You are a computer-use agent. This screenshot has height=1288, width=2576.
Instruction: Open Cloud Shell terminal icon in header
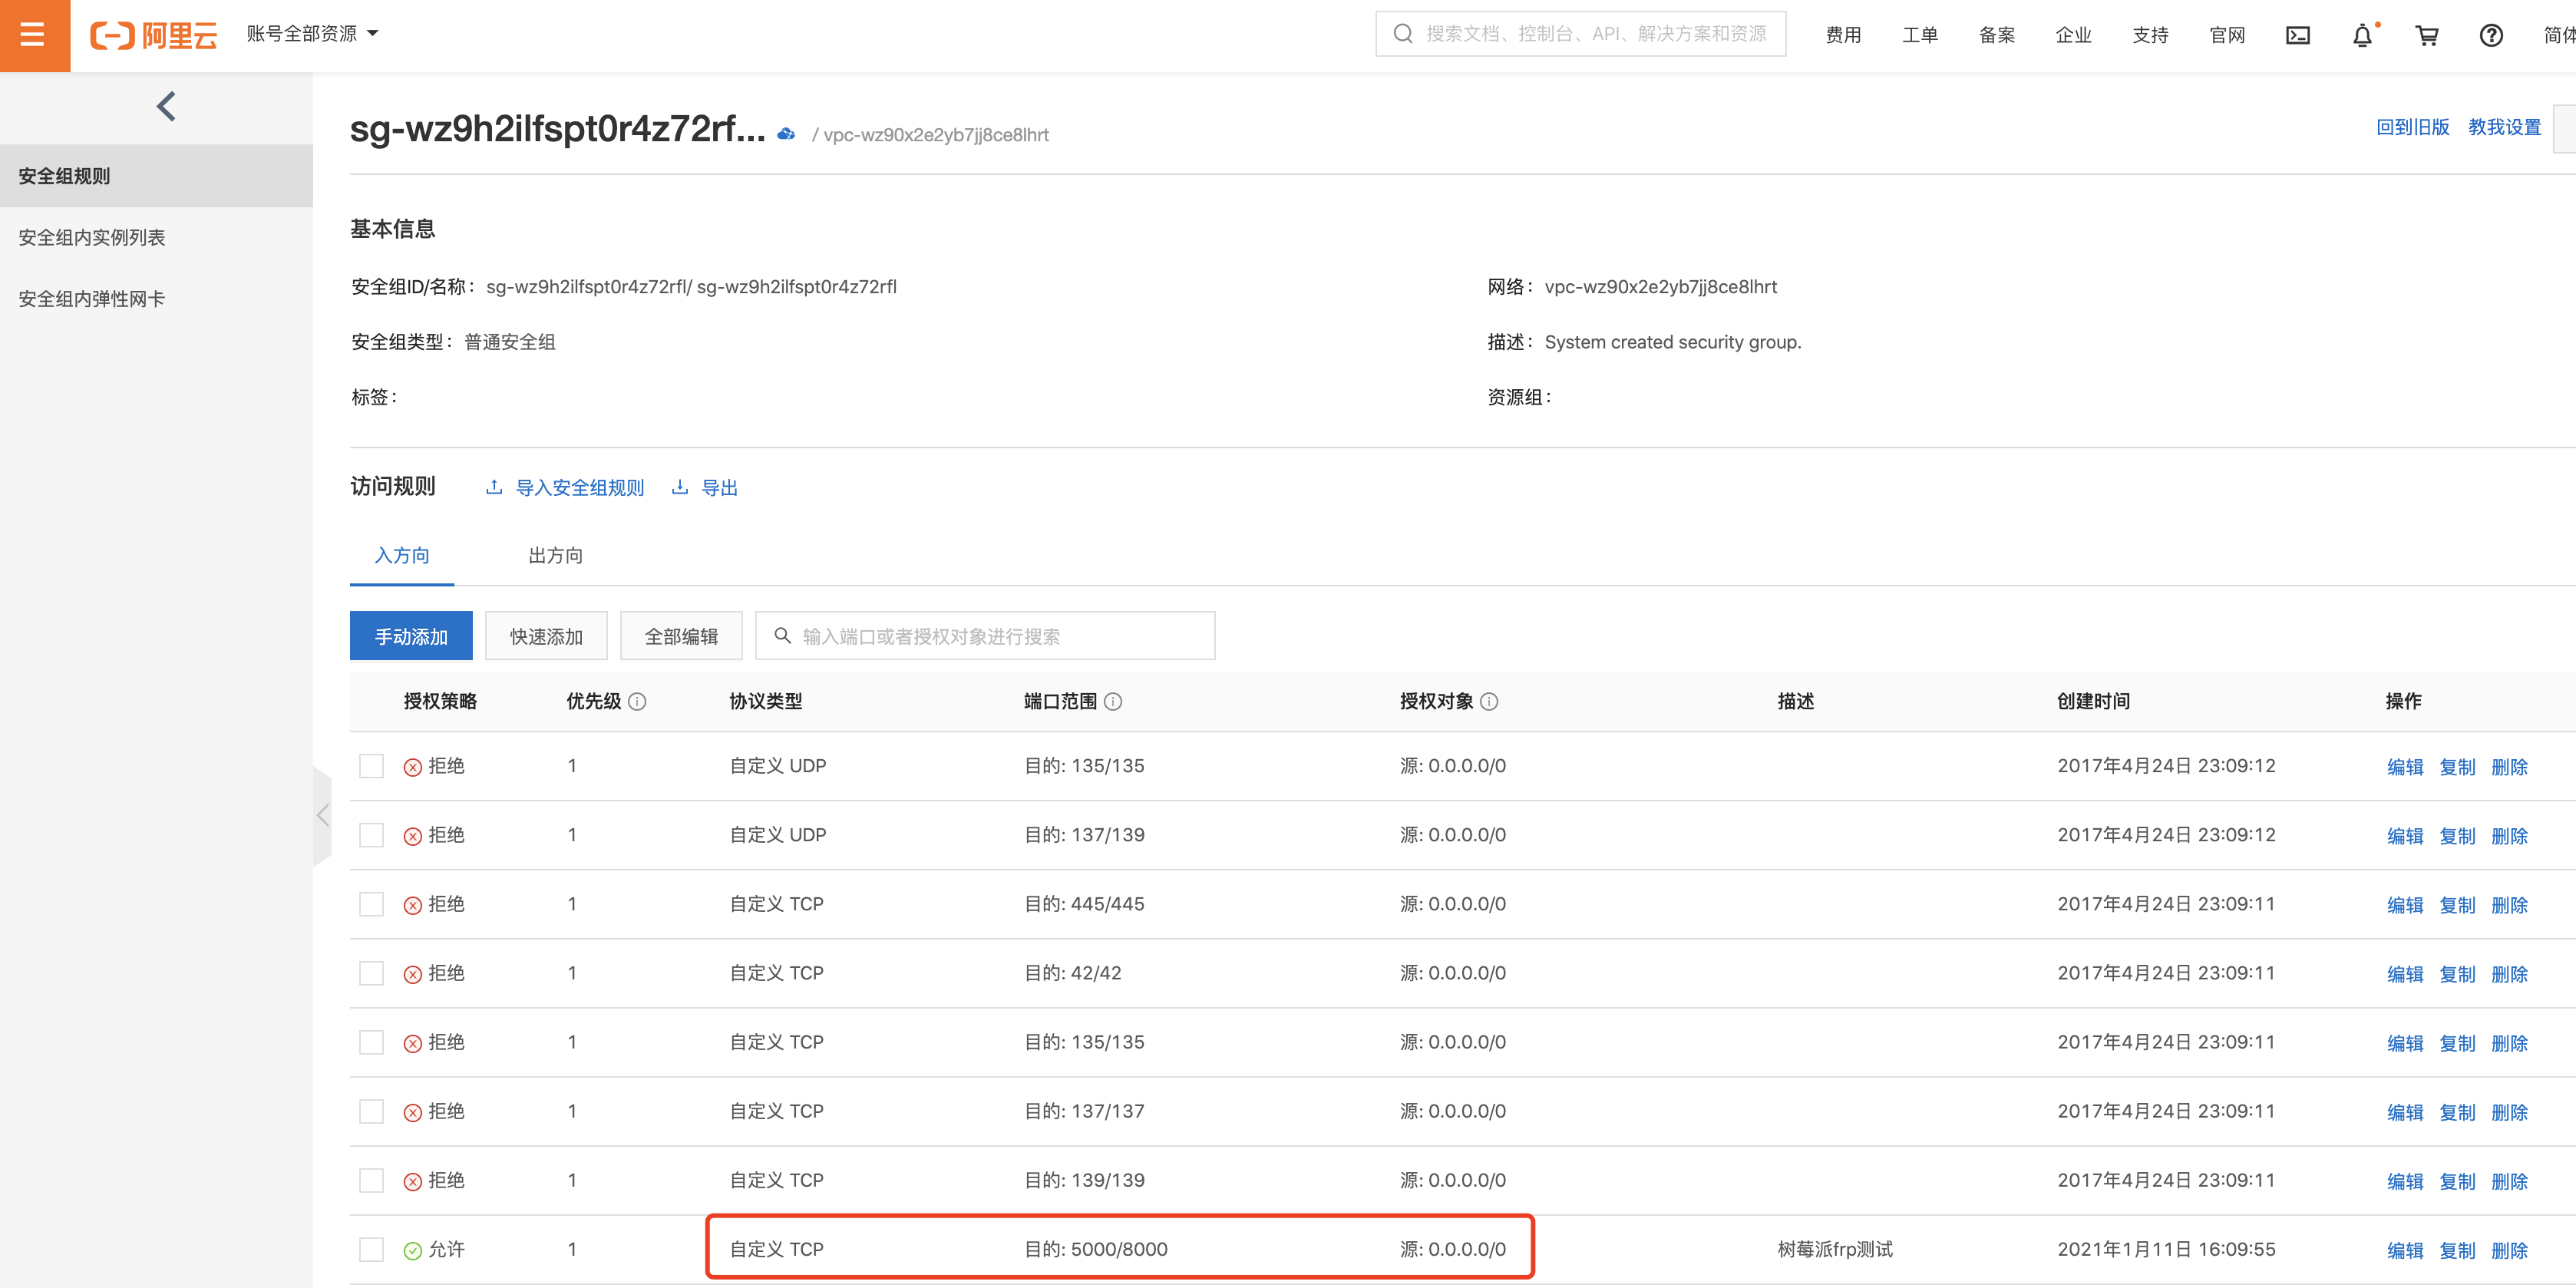(x=2297, y=35)
